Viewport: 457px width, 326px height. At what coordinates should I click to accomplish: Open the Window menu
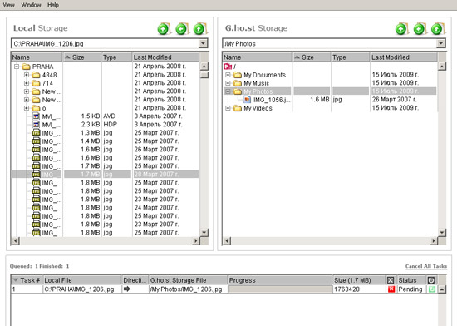[31, 5]
